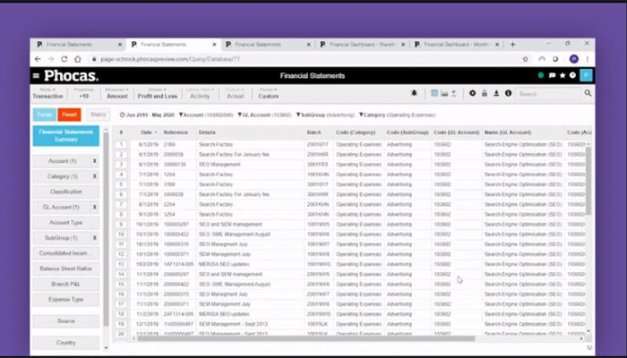The image size is (627, 358).
Task: Reload the page with browser refresh icon
Action: pyautogui.click(x=64, y=59)
